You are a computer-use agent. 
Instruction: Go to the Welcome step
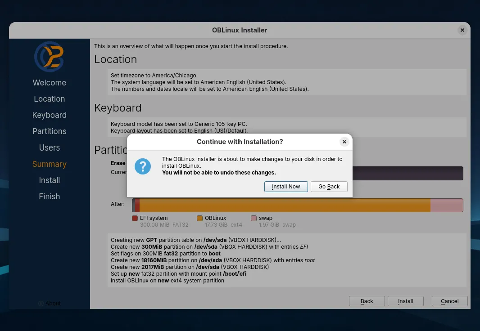[49, 82]
